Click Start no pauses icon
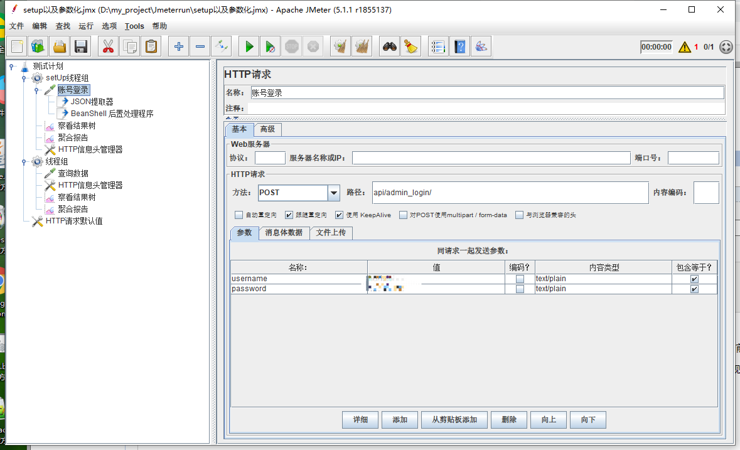 [270, 46]
